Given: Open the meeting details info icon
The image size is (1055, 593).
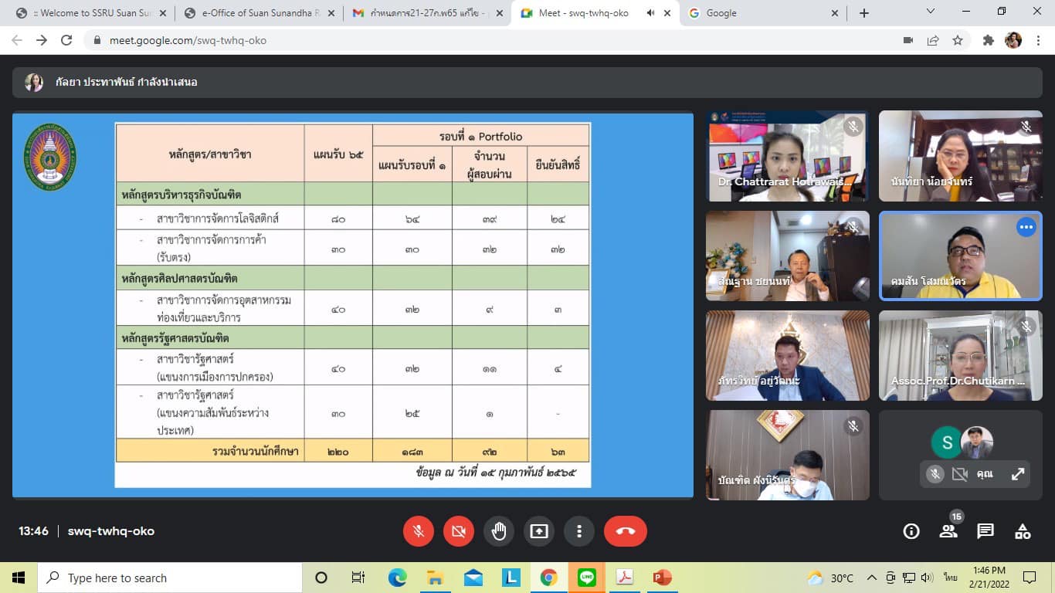Looking at the screenshot, I should pyautogui.click(x=911, y=531).
